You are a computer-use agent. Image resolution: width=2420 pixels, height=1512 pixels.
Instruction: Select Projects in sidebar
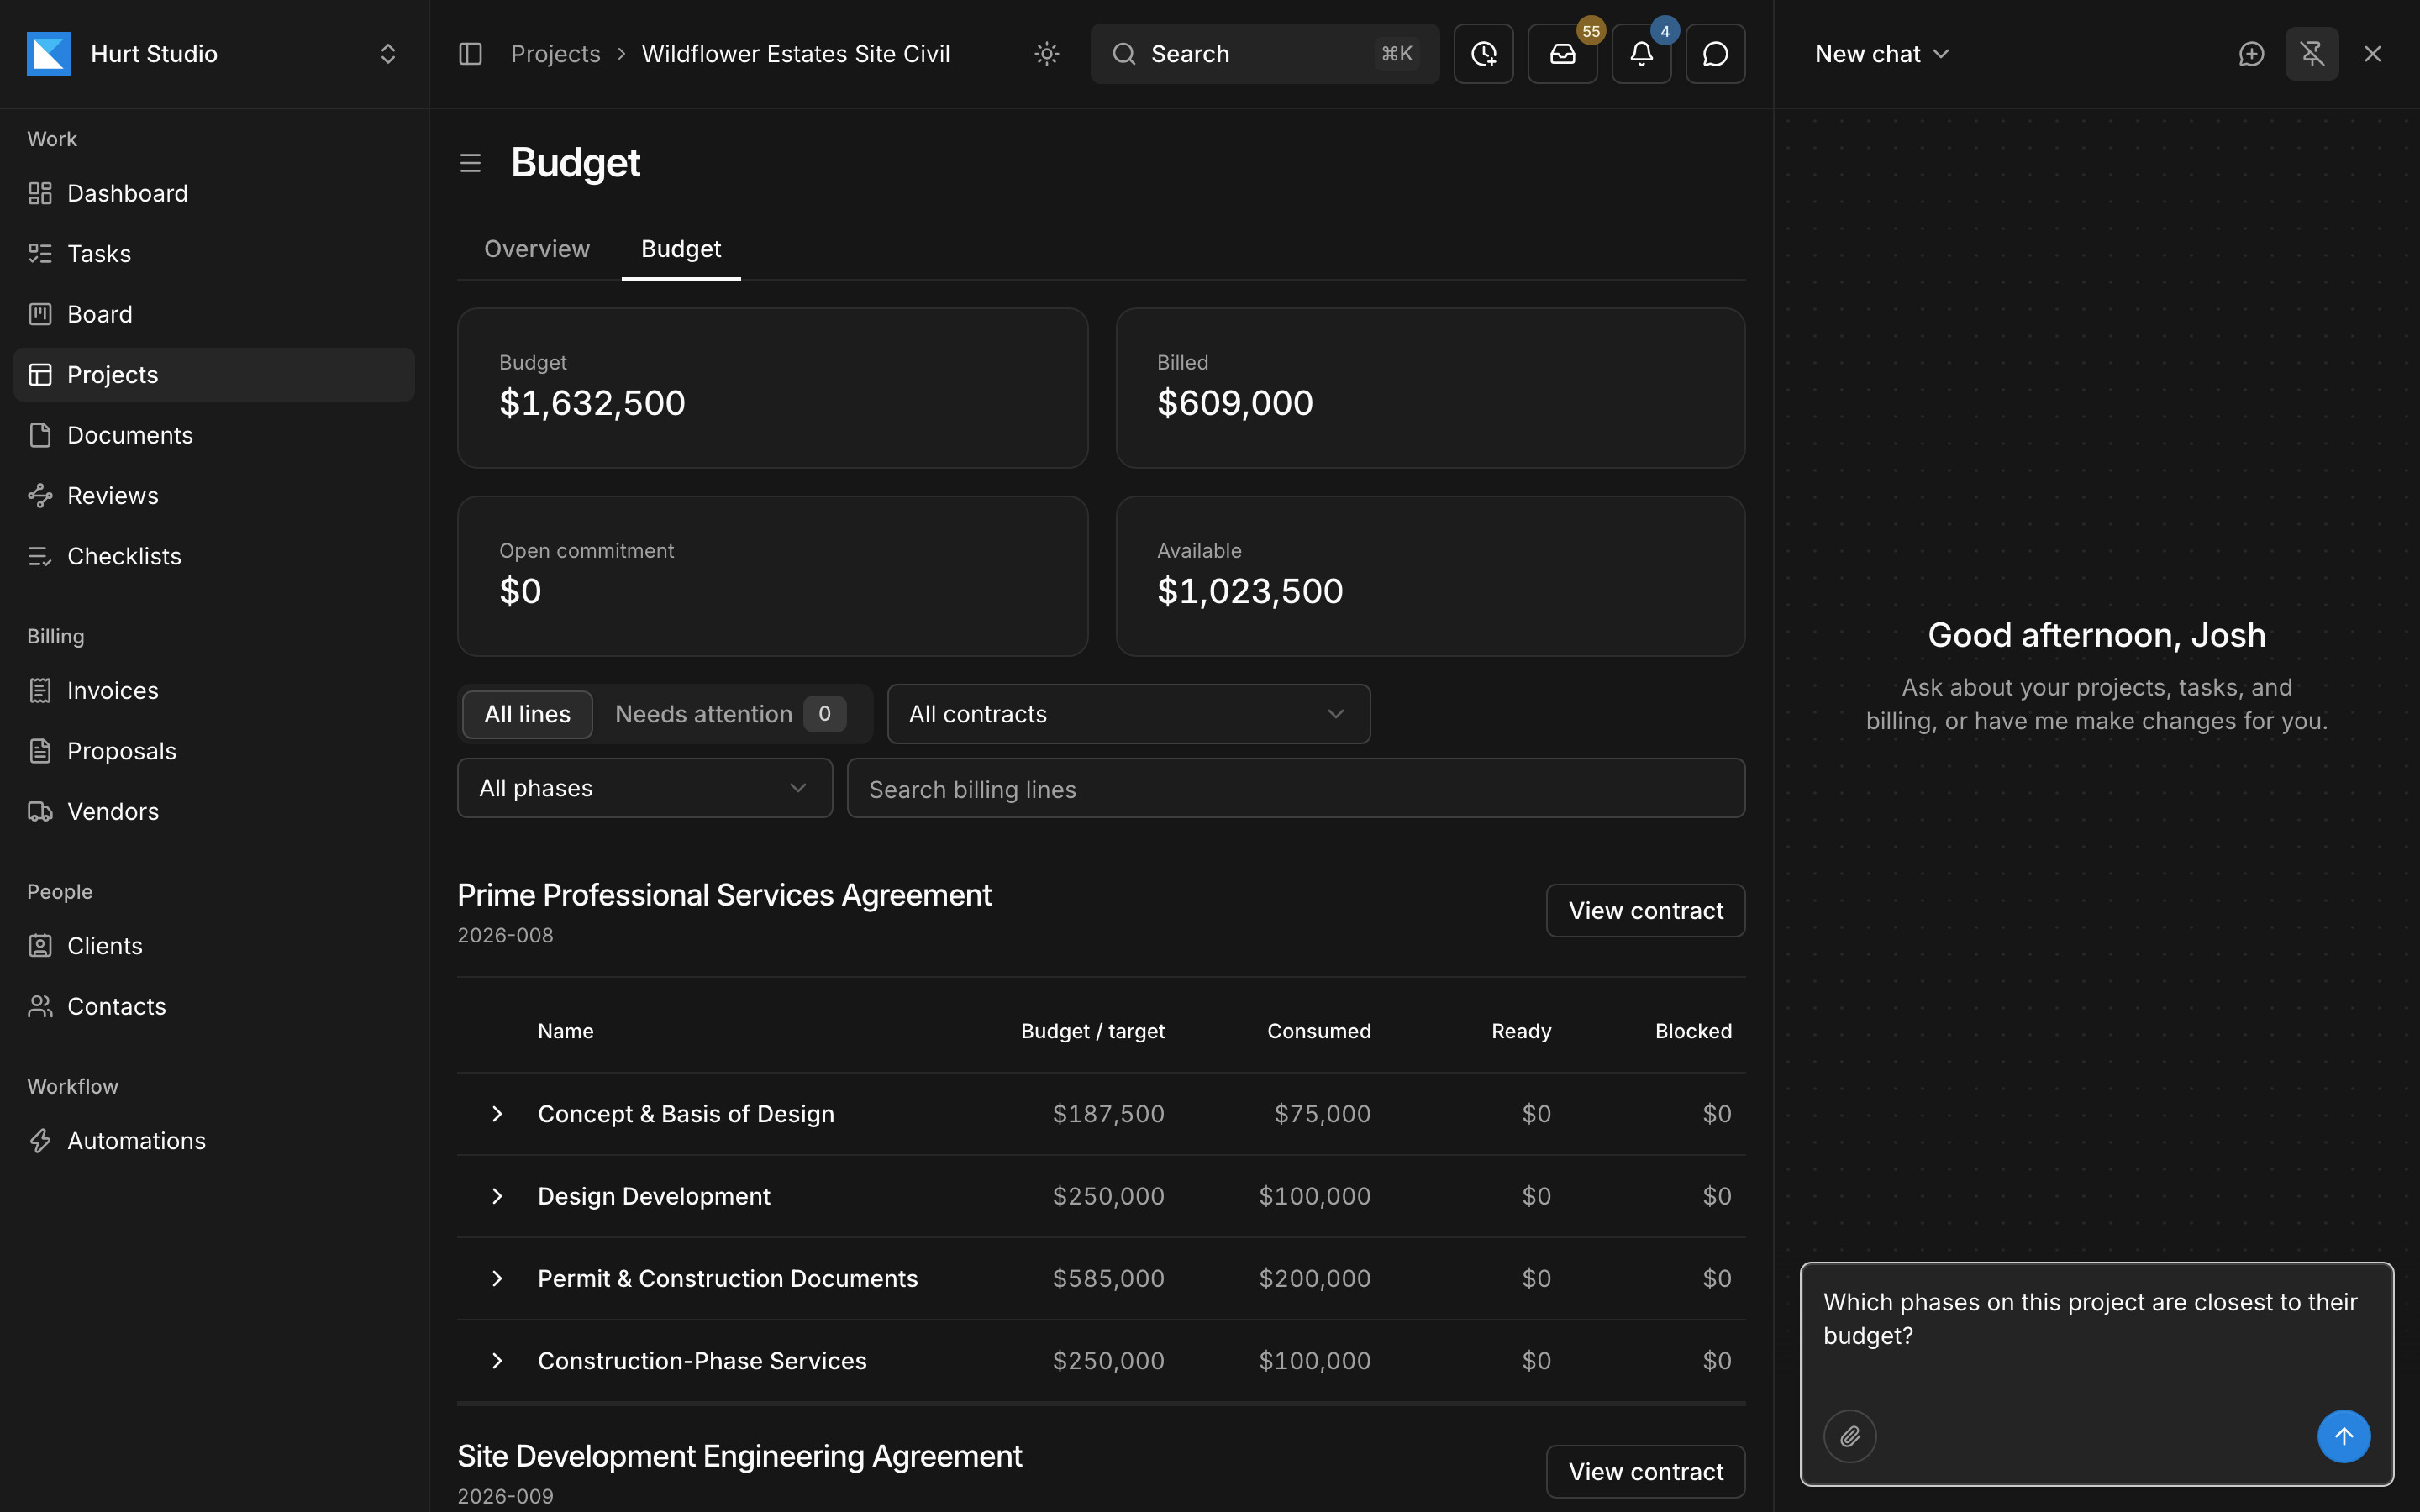click(x=214, y=375)
